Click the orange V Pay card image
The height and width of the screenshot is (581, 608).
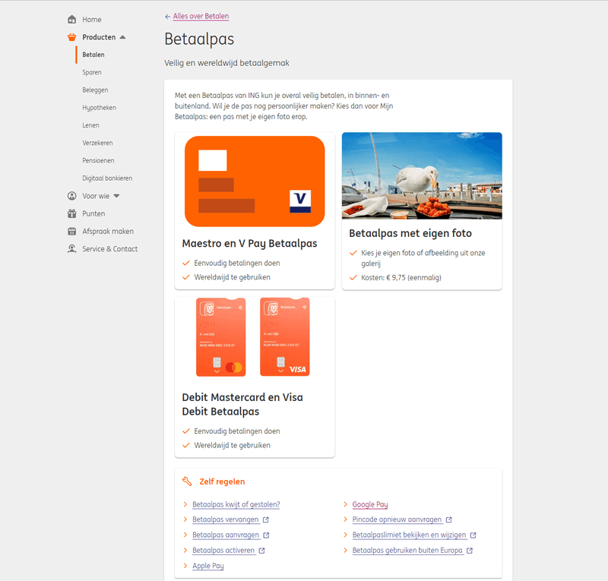[255, 182]
